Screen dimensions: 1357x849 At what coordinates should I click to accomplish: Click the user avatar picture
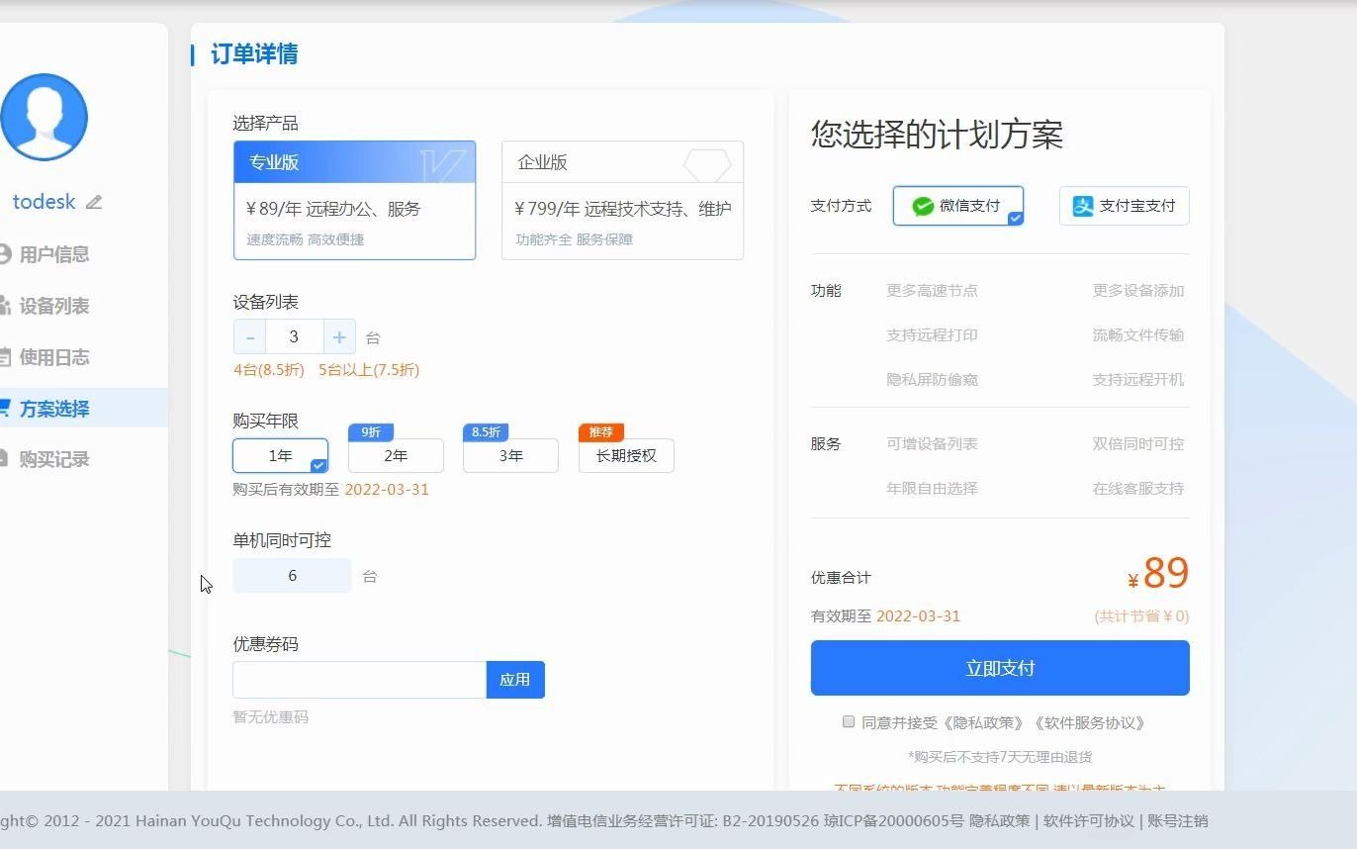click(44, 117)
